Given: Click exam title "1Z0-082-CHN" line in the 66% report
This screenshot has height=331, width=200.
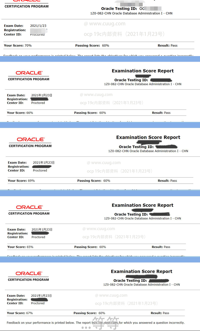Looking at the screenshot, I should tap(143, 84).
